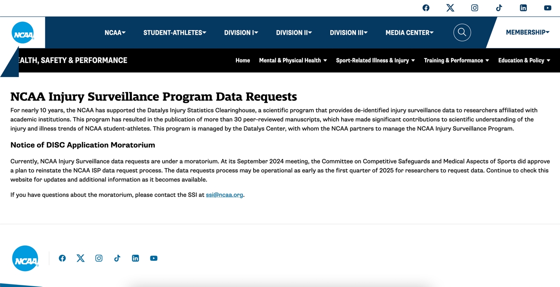Viewport: 560px width, 287px height.
Task: Click the NCAA Injury Surveillance Program Data Requests heading
Action: click(x=154, y=96)
